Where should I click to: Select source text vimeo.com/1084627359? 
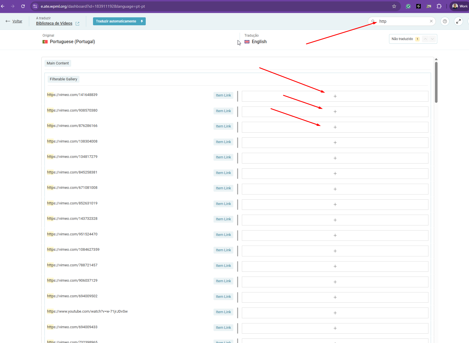(x=73, y=250)
